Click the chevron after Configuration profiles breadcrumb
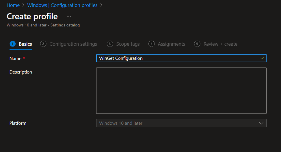The width and height of the screenshot is (281, 152). (101, 5)
